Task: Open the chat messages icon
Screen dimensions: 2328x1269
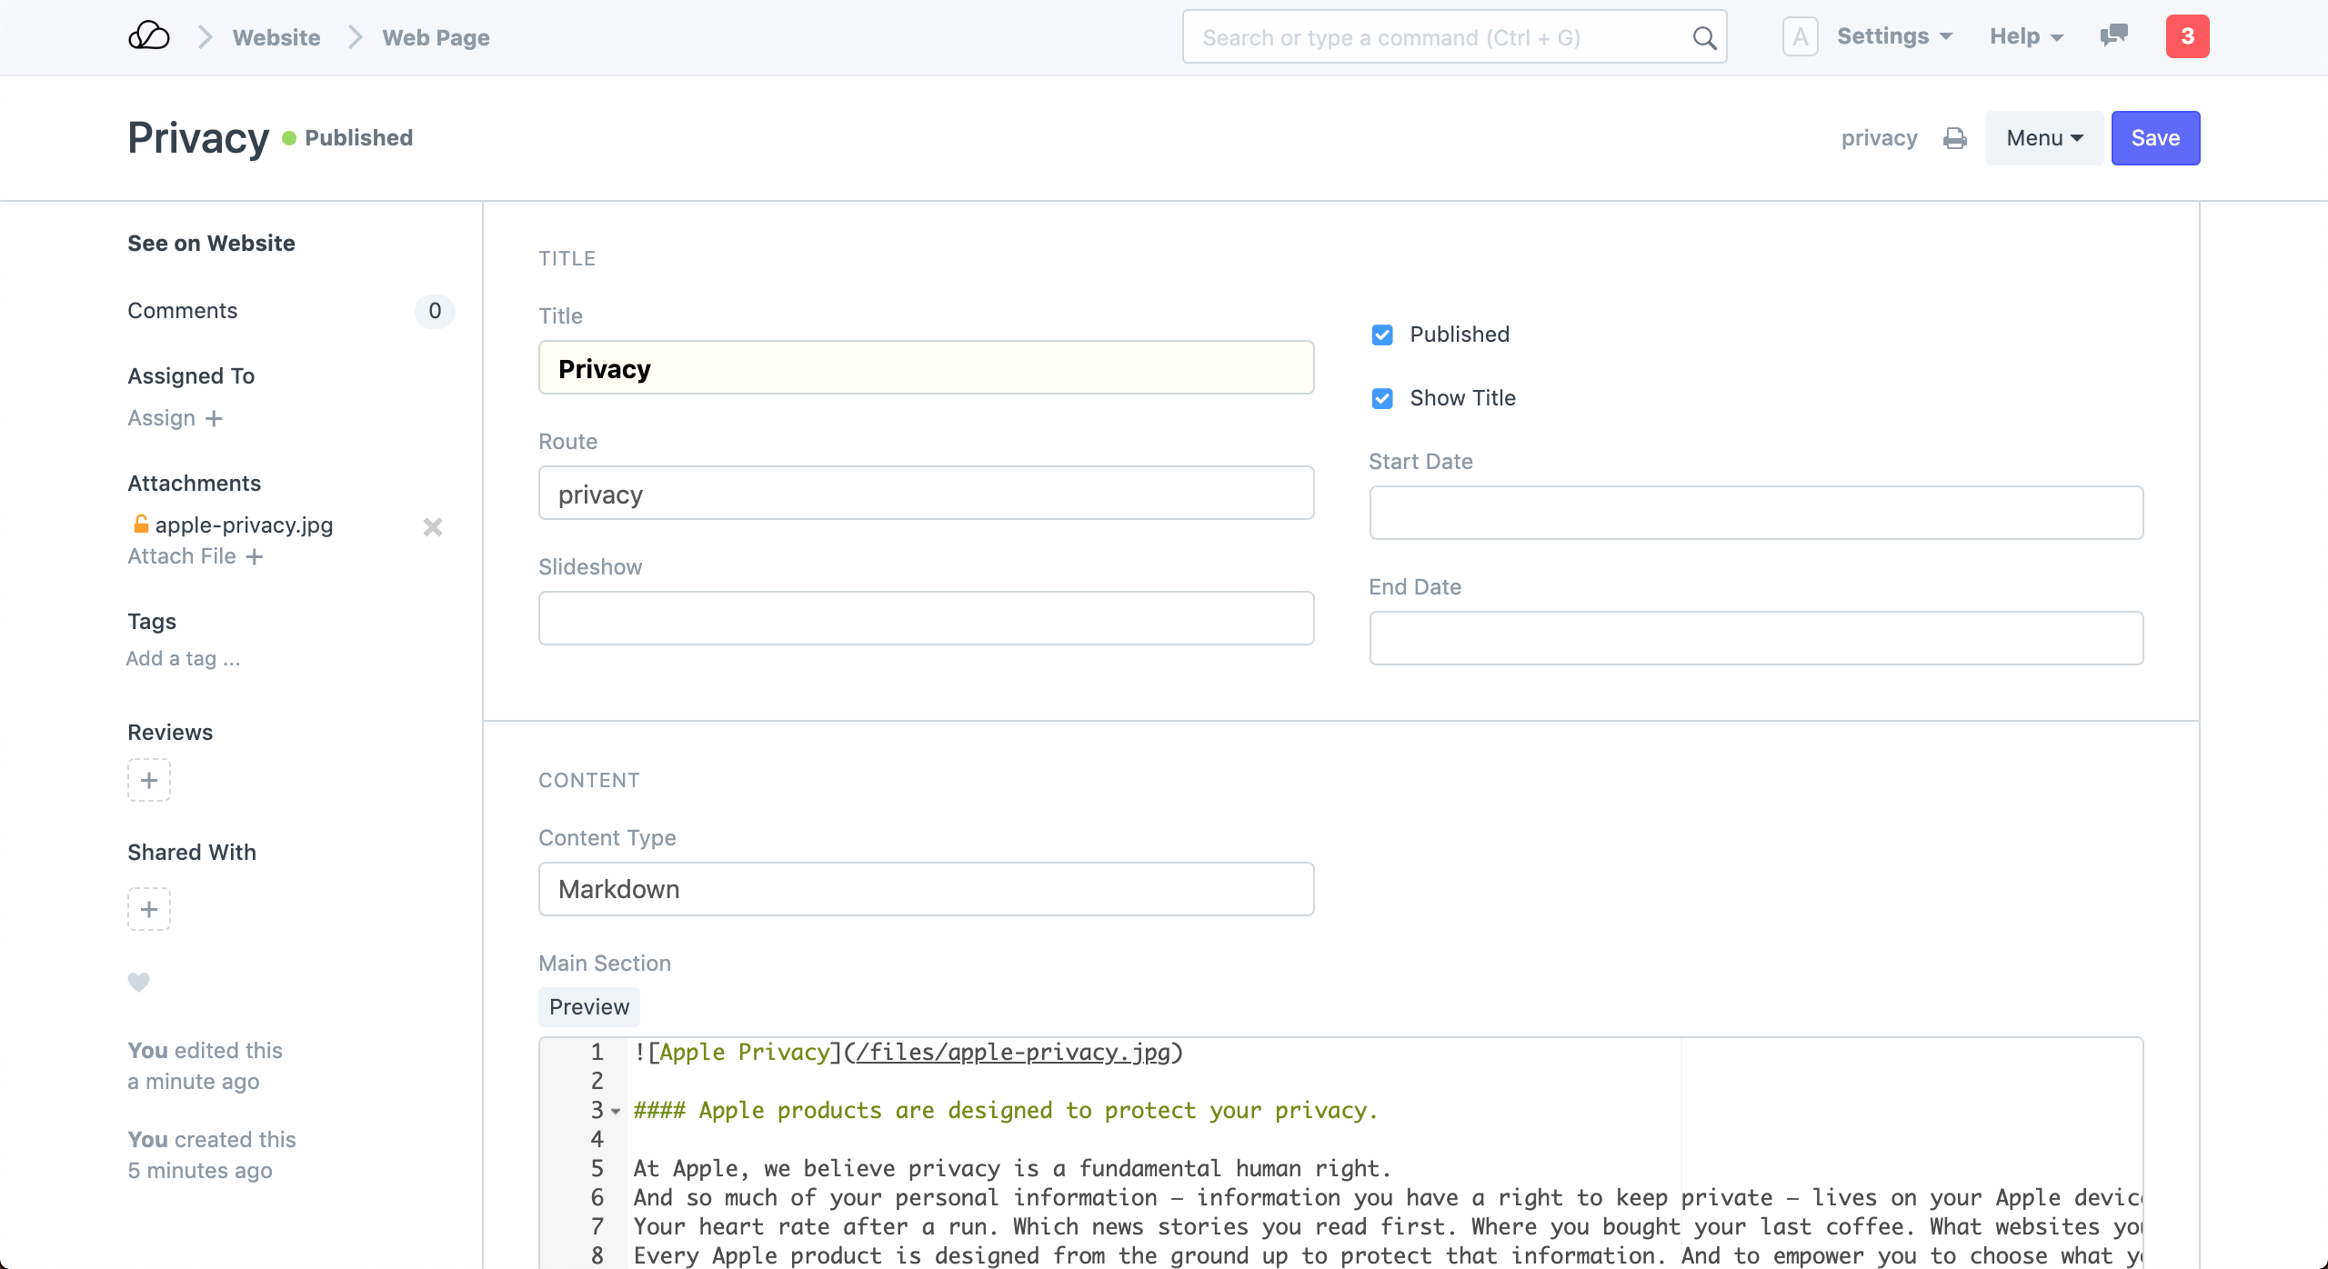Action: pos(2113,36)
